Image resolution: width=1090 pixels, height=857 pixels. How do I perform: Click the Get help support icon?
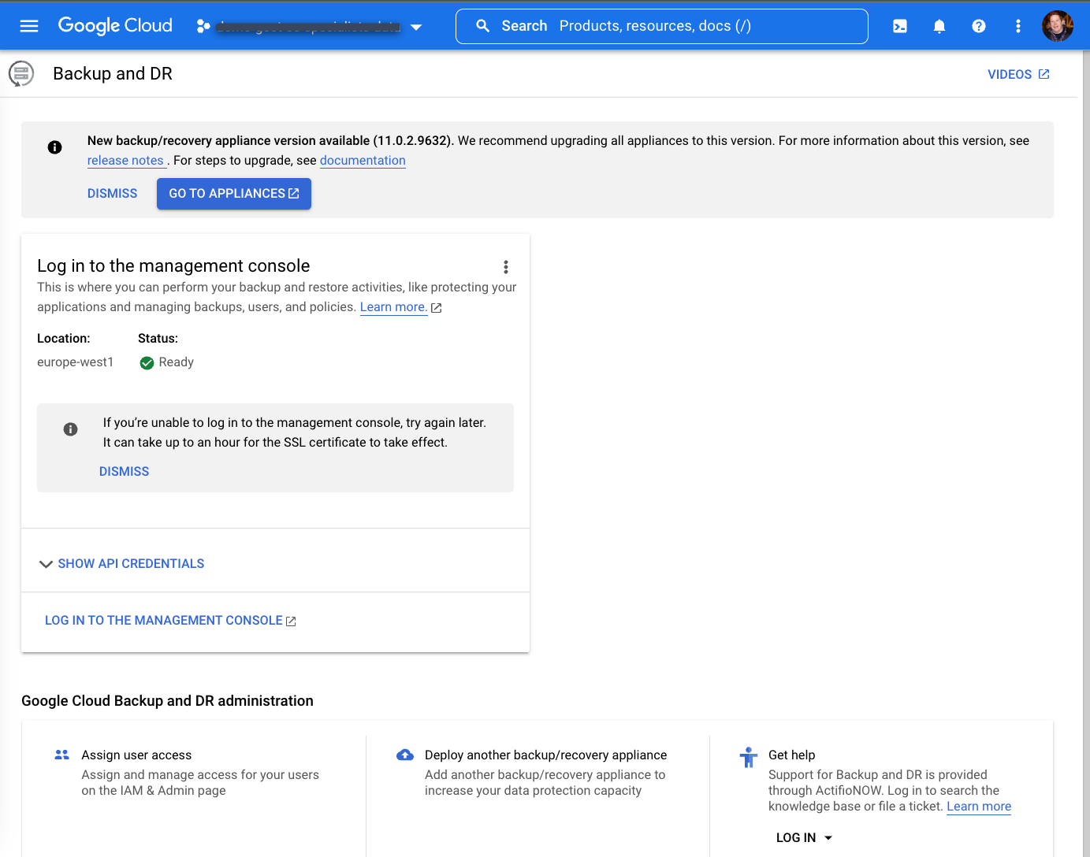748,756
